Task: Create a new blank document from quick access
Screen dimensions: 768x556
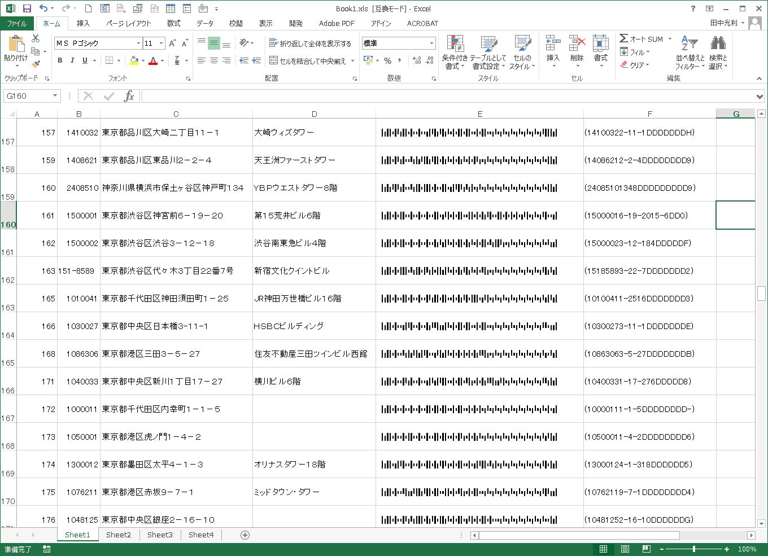Action: pyautogui.click(x=88, y=8)
